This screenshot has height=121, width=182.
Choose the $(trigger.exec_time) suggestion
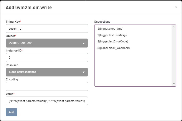click(110, 29)
